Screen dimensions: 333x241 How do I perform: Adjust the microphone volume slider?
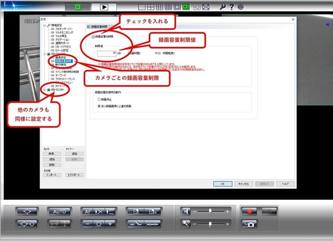tap(210, 224)
